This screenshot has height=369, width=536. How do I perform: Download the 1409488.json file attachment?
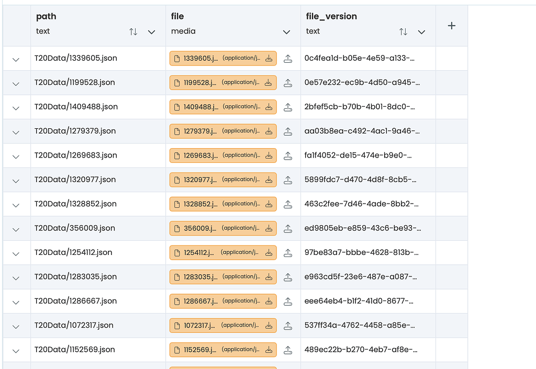pos(269,107)
